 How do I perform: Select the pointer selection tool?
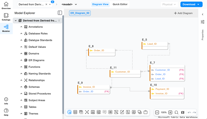pyautogui.click(x=69, y=112)
